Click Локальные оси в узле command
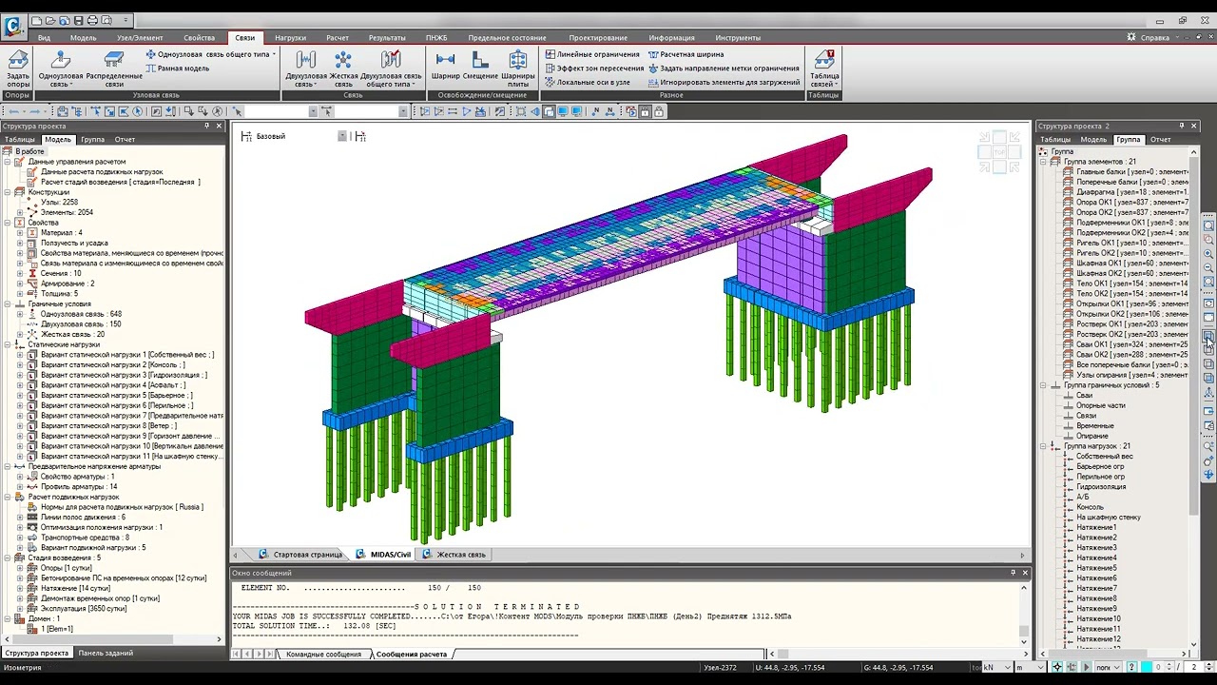This screenshot has width=1217, height=685. tap(588, 83)
